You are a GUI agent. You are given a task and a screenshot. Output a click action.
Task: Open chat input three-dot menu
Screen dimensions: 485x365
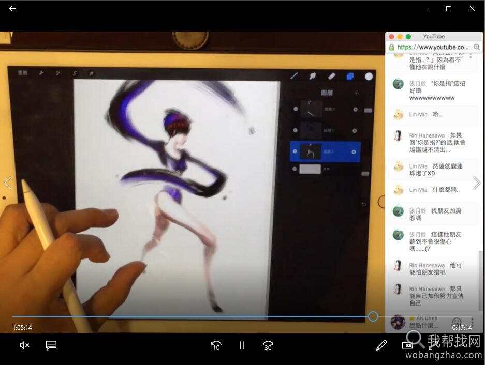pos(472,322)
